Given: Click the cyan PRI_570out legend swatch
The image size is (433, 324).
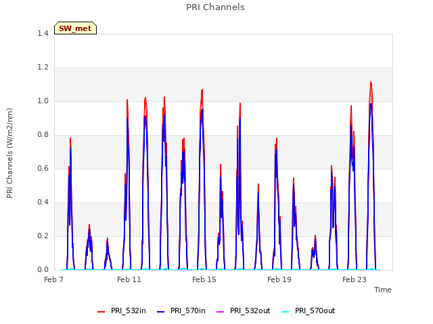Looking at the screenshot, I should click(x=286, y=312).
